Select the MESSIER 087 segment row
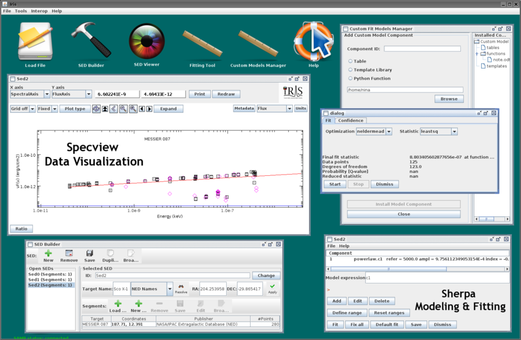Screen dimensions: 521x340 point(181,325)
